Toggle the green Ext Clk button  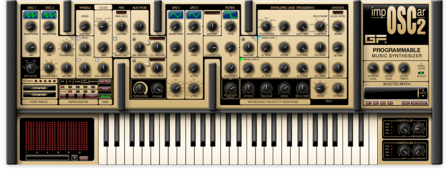point(105,96)
